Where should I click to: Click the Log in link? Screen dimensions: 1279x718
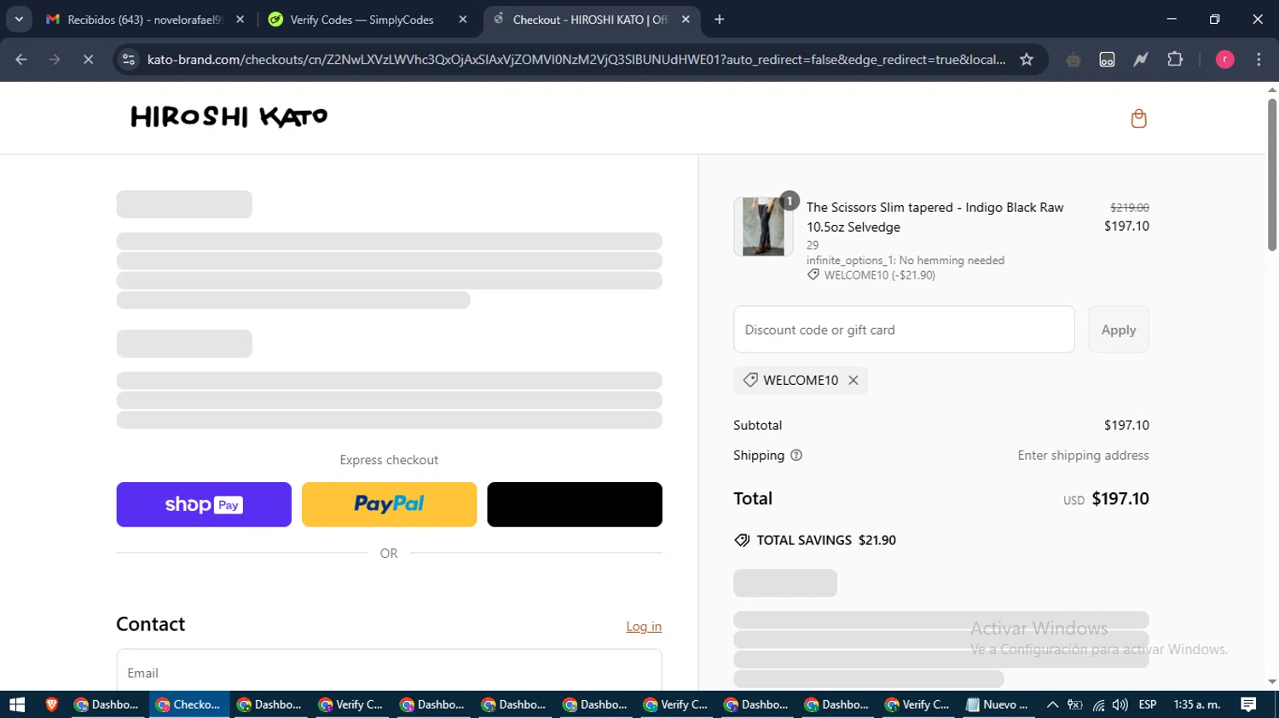644,627
